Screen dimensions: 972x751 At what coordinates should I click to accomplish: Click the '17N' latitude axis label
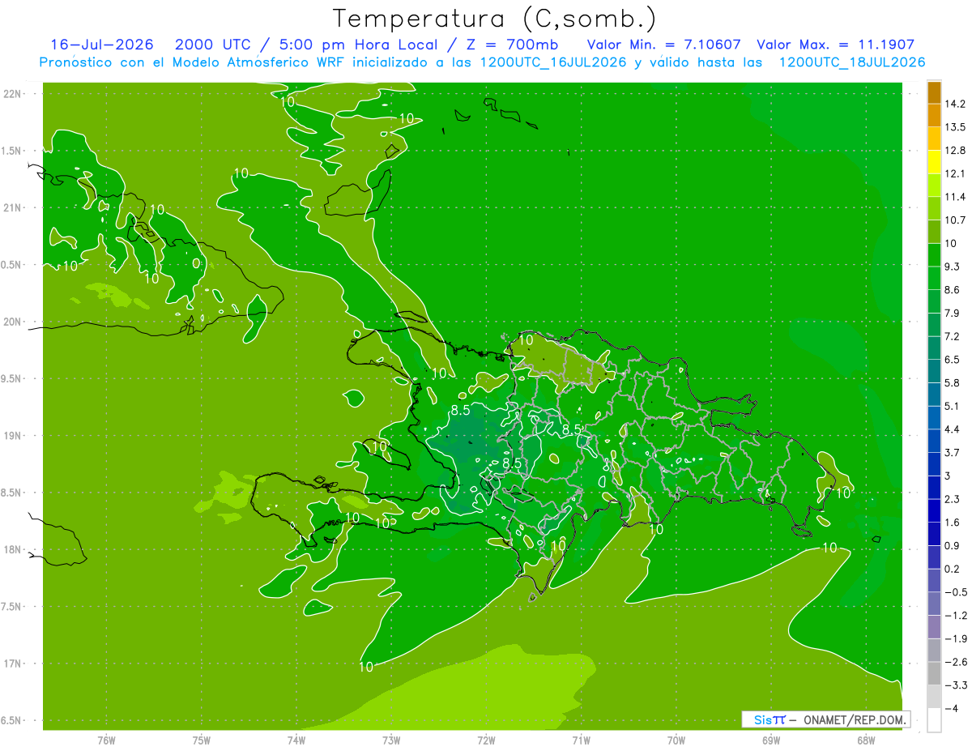point(11,664)
